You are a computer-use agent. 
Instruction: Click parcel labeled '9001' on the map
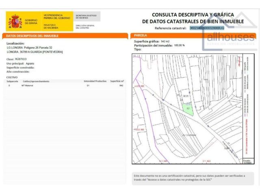(x=186, y=96)
